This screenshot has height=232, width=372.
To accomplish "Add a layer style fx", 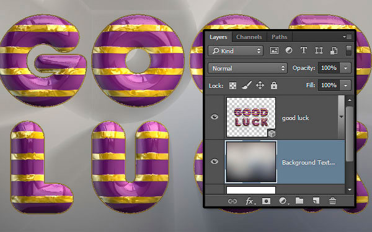I will pos(250,201).
